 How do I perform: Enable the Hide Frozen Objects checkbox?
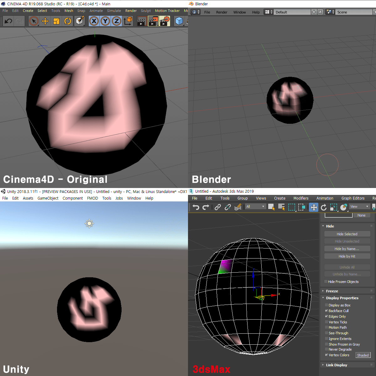click(x=326, y=281)
